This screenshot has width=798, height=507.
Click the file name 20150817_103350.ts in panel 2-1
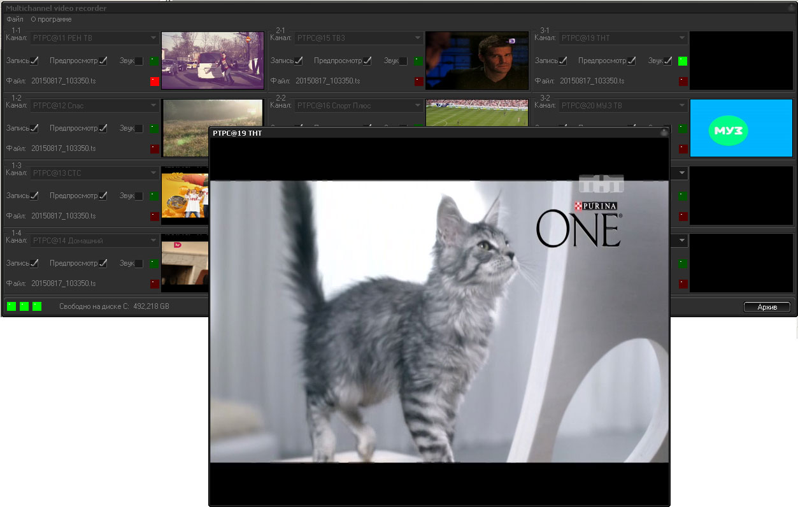click(x=328, y=81)
